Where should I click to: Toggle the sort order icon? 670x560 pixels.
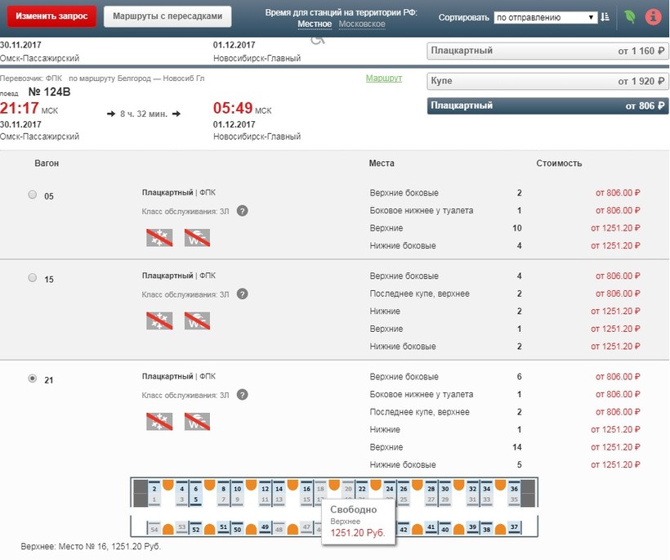click(x=605, y=17)
